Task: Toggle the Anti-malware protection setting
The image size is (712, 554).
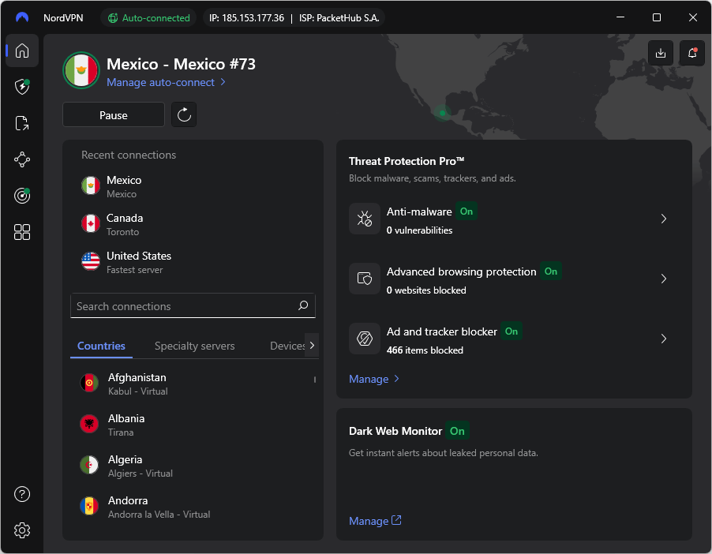Action: pos(465,211)
